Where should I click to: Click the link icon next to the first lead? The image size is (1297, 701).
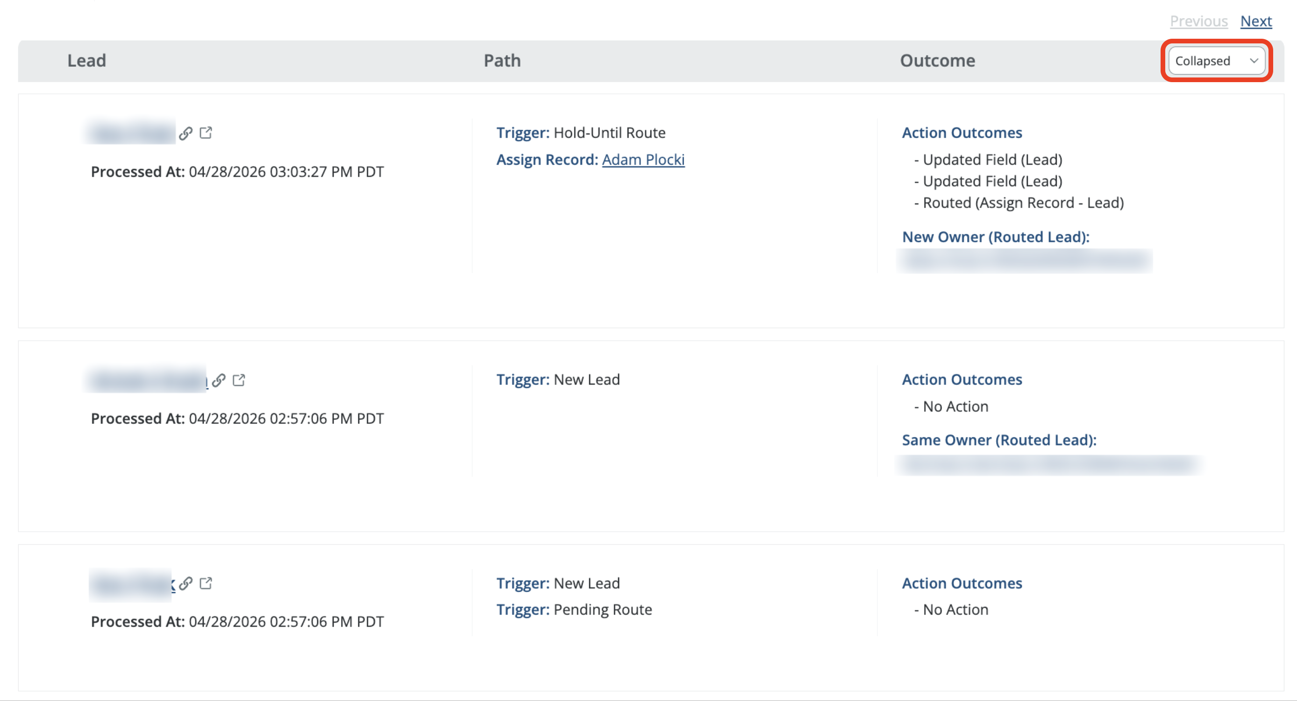(186, 133)
